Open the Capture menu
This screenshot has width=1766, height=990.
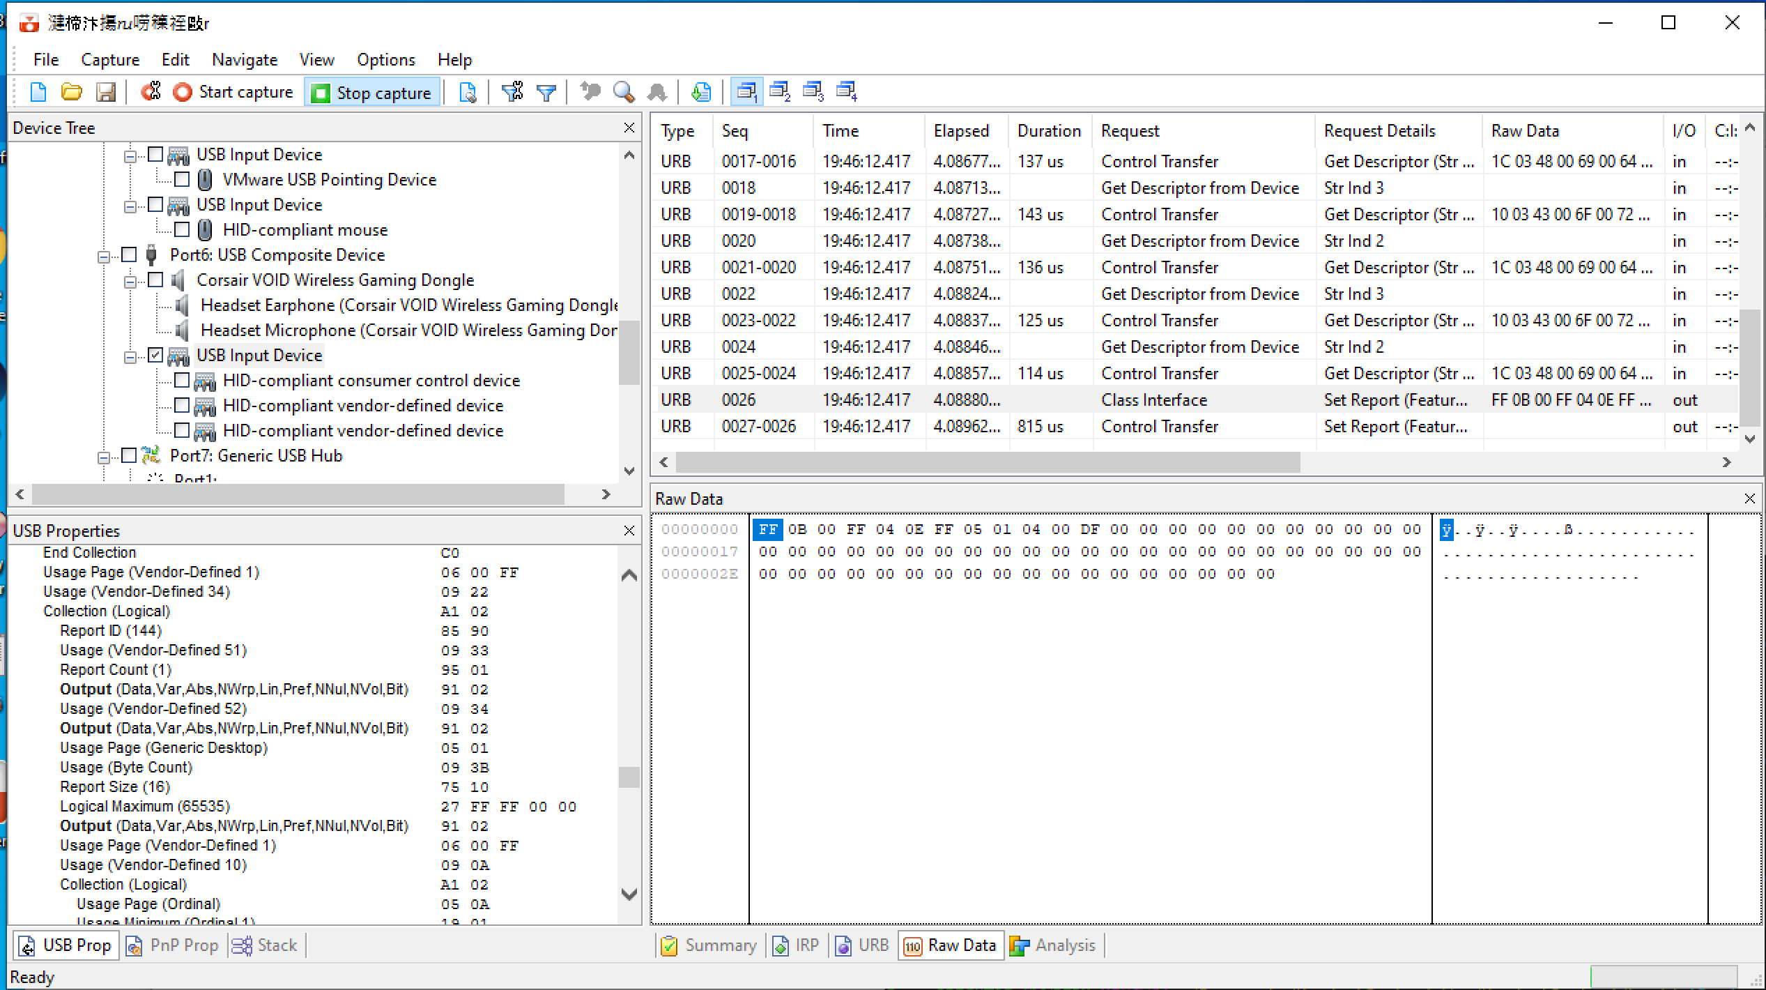[110, 60]
